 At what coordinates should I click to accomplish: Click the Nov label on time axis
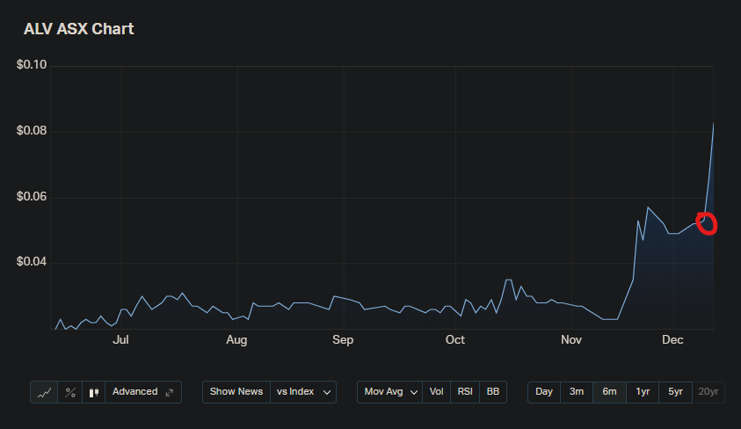click(x=571, y=339)
